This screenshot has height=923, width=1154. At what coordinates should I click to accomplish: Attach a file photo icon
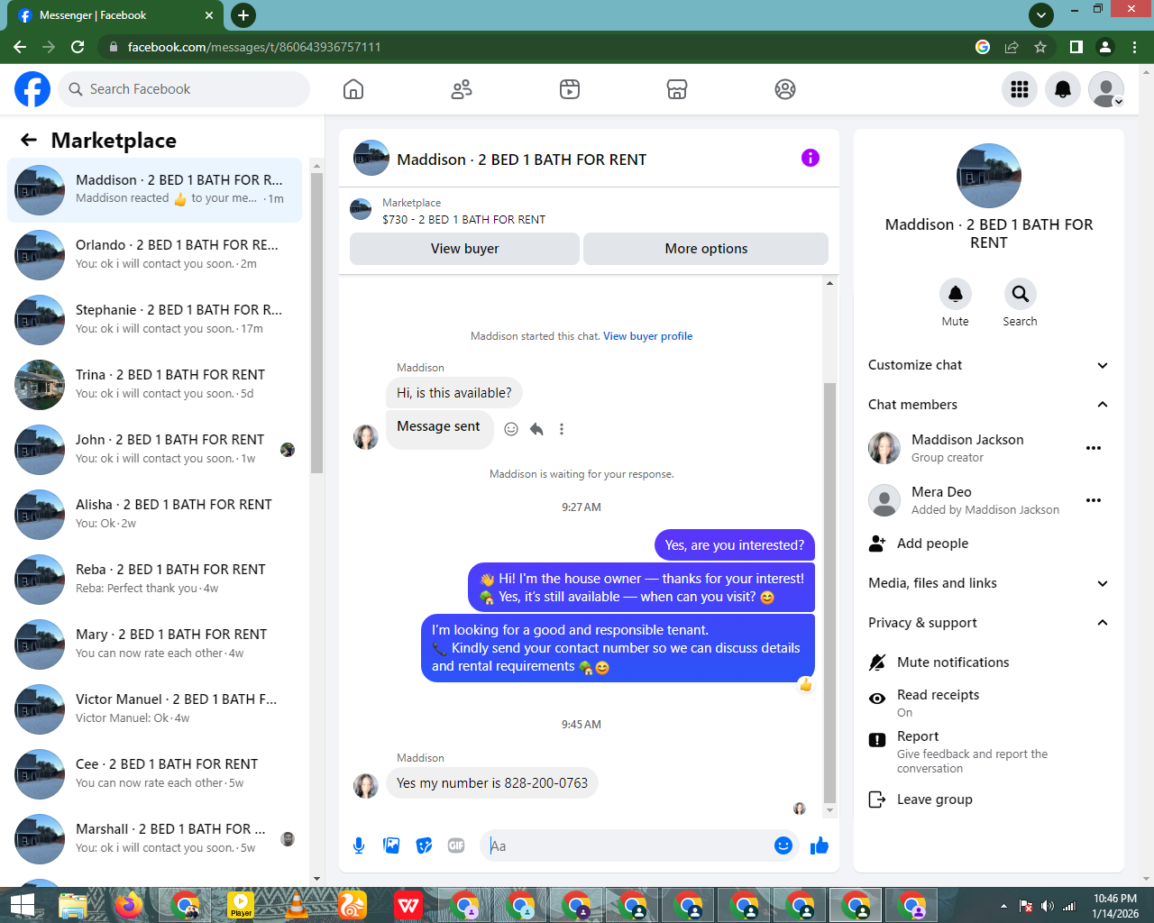tap(391, 845)
